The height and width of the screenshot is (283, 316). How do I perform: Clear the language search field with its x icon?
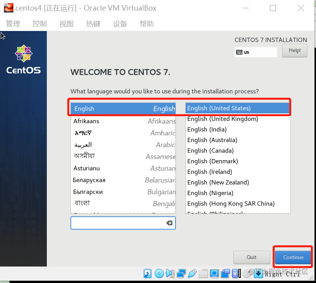pos(169,223)
